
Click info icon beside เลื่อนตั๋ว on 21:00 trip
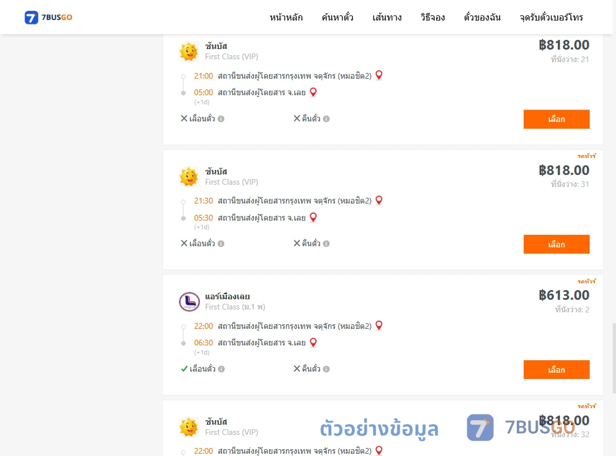(221, 119)
